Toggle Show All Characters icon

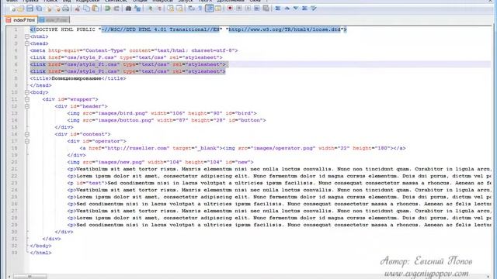click(x=200, y=9)
